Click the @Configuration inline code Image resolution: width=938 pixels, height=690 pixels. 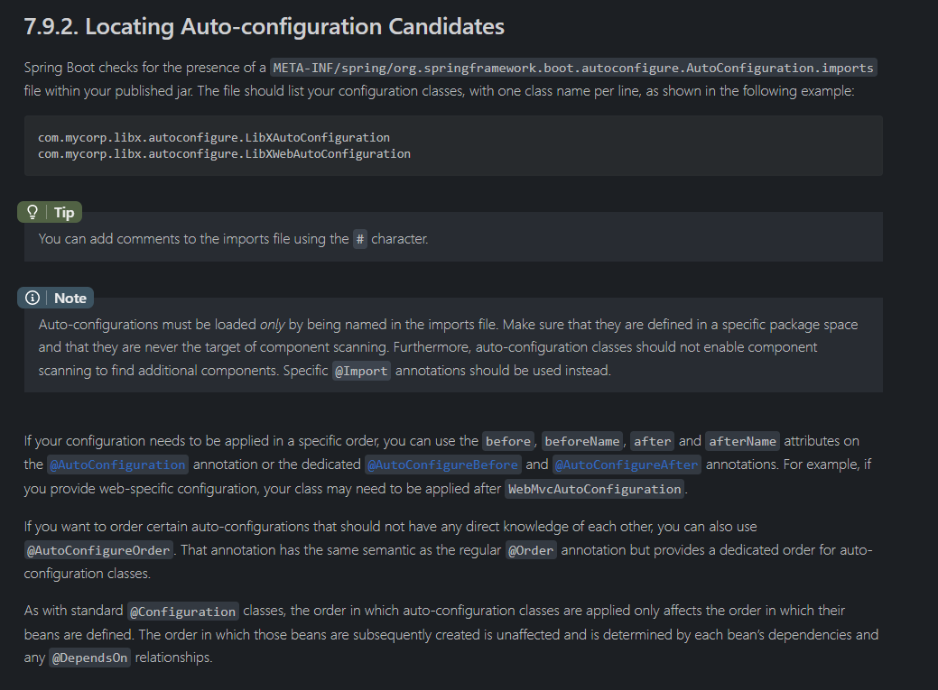183,612
